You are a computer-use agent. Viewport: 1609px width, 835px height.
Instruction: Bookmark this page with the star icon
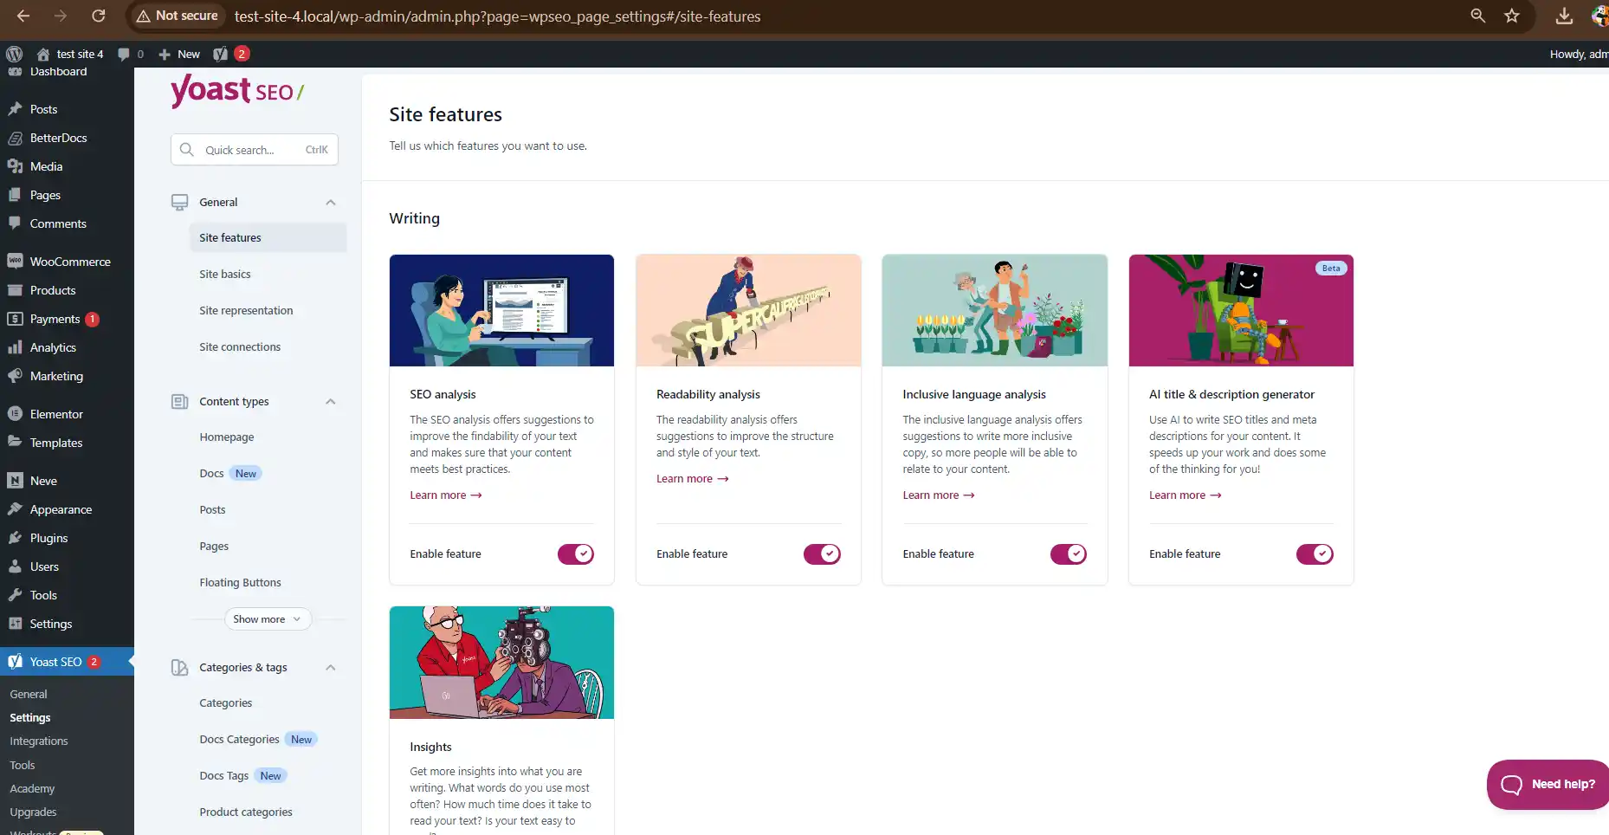pos(1512,16)
